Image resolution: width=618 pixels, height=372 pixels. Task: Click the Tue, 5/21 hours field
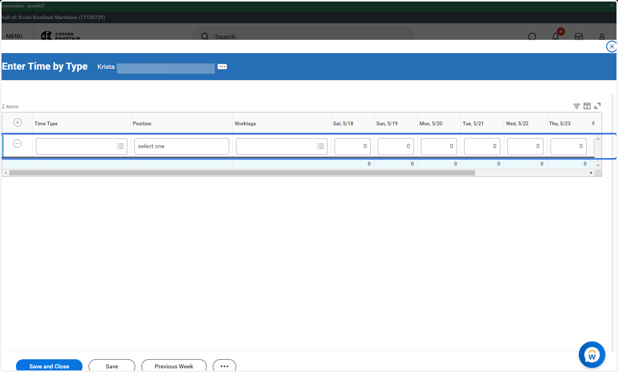[x=483, y=146]
